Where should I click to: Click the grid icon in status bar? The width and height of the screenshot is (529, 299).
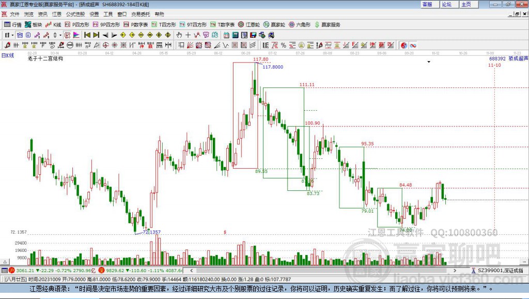[x=4, y=271]
